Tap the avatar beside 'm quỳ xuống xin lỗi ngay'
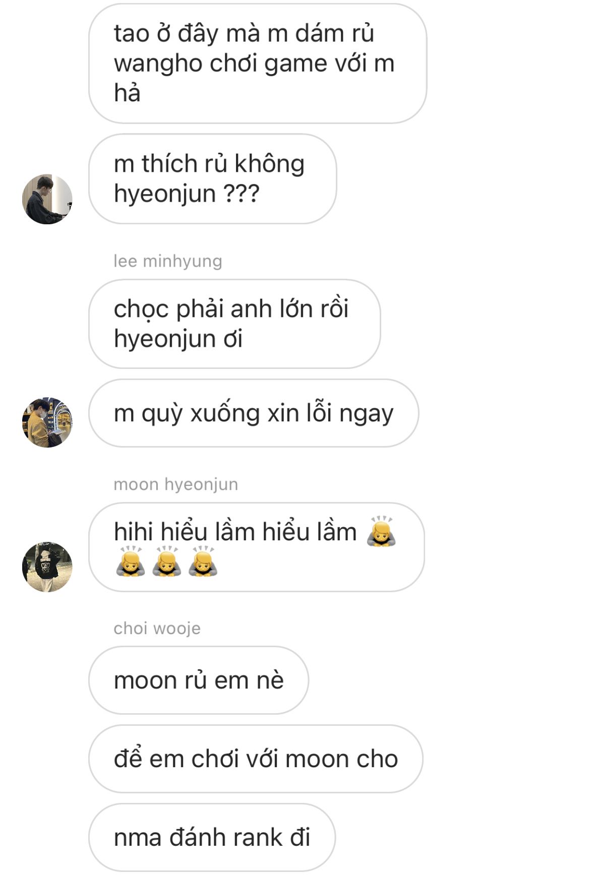590x876 pixels. [47, 422]
